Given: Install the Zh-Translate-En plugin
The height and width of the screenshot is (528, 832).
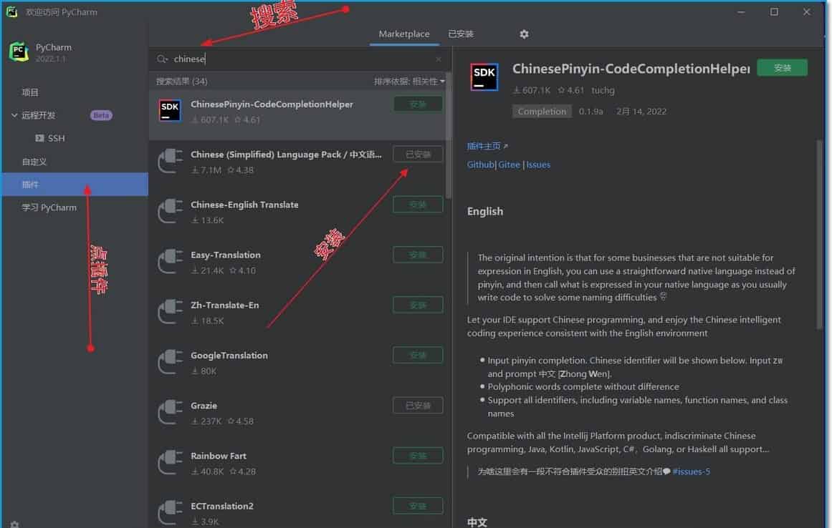Looking at the screenshot, I should click(418, 305).
